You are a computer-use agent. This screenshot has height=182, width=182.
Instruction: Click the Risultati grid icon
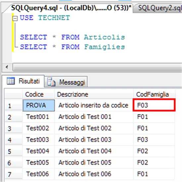(x=11, y=81)
